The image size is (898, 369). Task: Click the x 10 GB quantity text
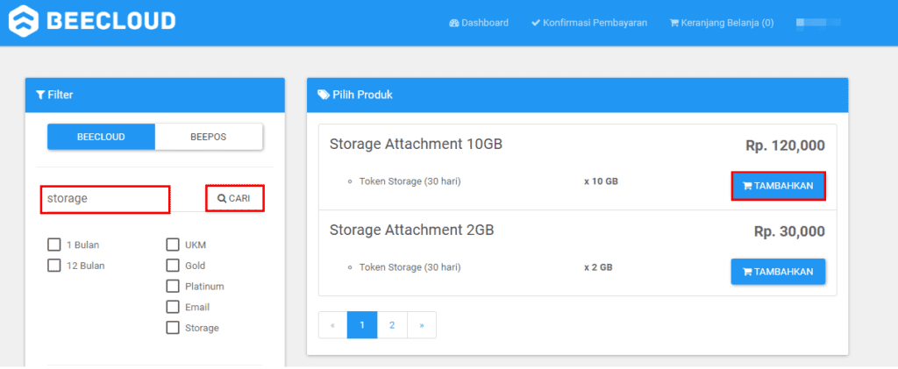601,181
